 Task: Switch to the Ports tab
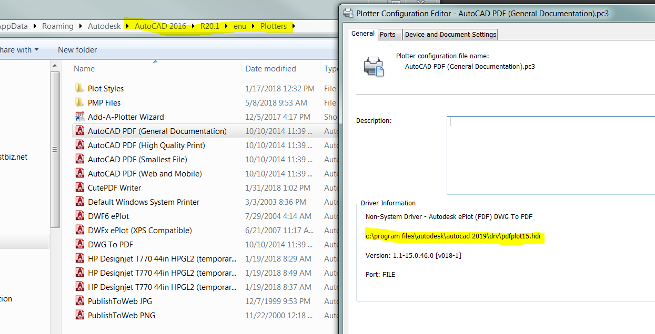389,34
